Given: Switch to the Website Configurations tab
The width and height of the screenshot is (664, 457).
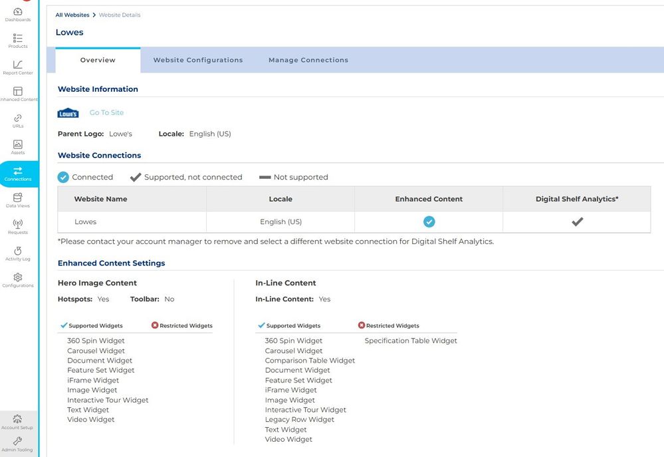Looking at the screenshot, I should (x=198, y=60).
